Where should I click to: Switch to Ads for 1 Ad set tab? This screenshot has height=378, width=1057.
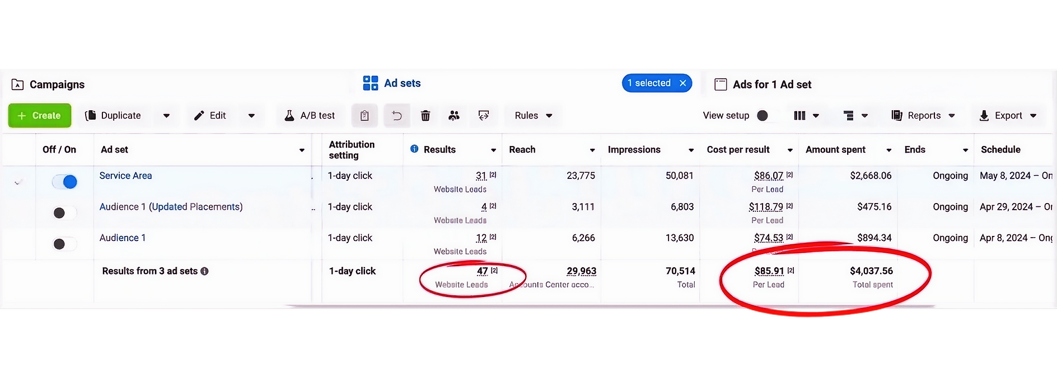coord(763,84)
